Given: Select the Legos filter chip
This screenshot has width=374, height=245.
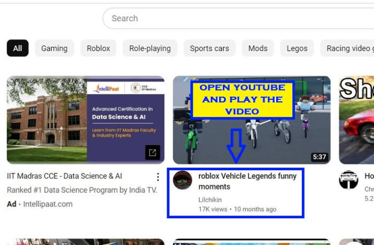Looking at the screenshot, I should pos(297,48).
